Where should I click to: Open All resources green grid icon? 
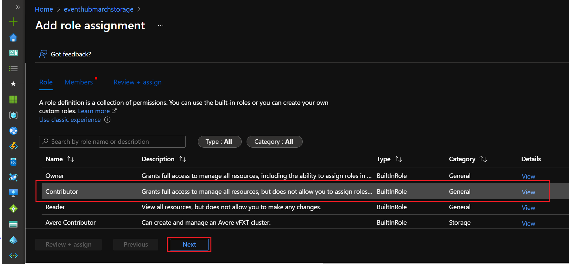click(13, 100)
